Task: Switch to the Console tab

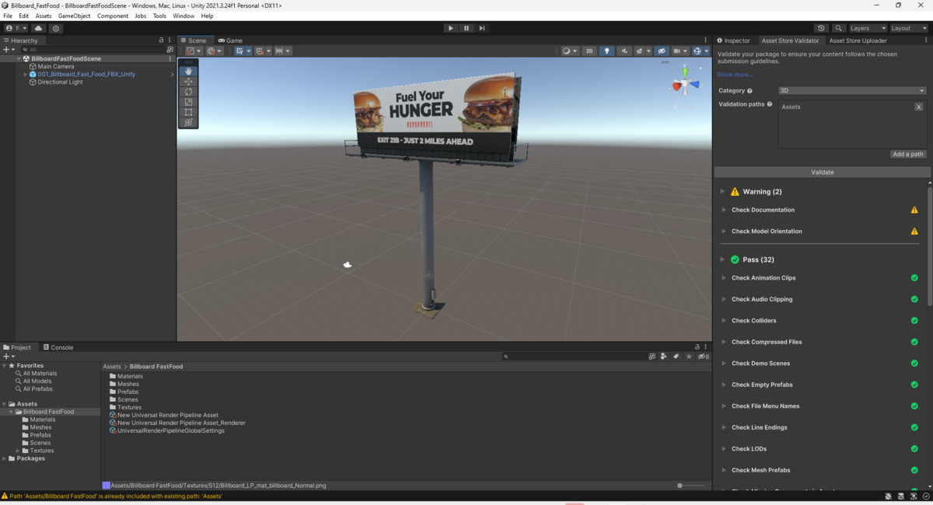Action: 58,347
